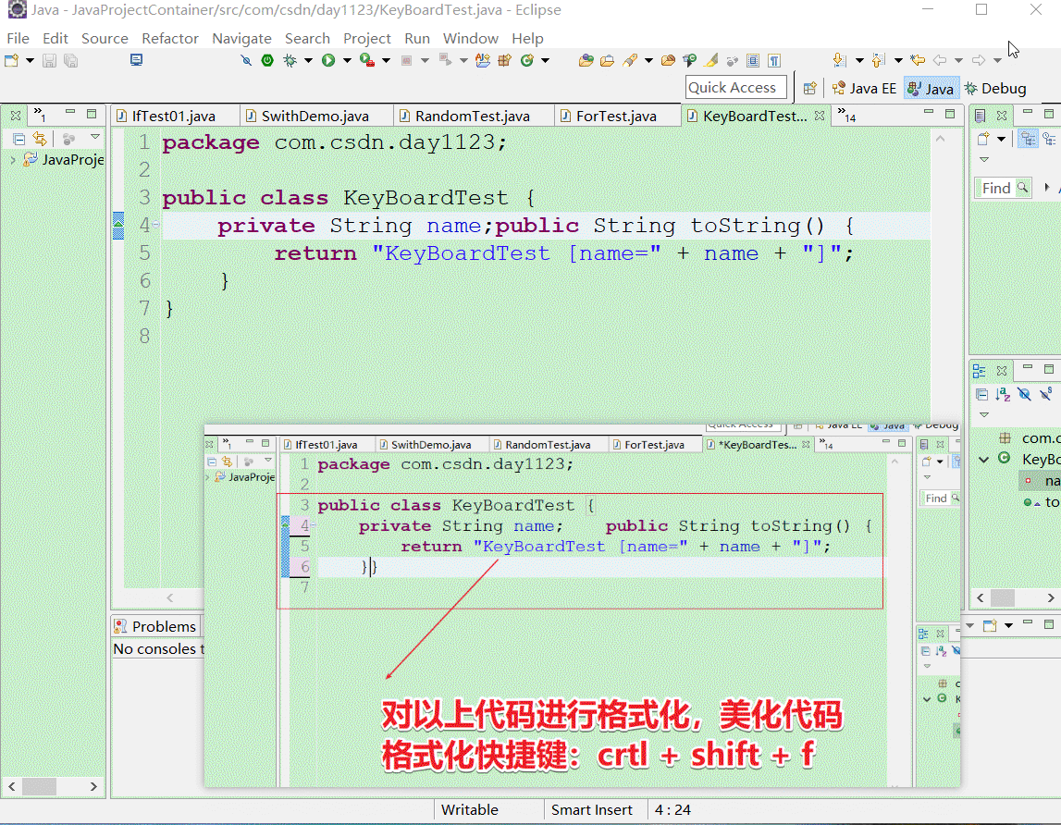
Task: Toggle Skip All Breakpoints toolbar icon
Action: pos(246,60)
